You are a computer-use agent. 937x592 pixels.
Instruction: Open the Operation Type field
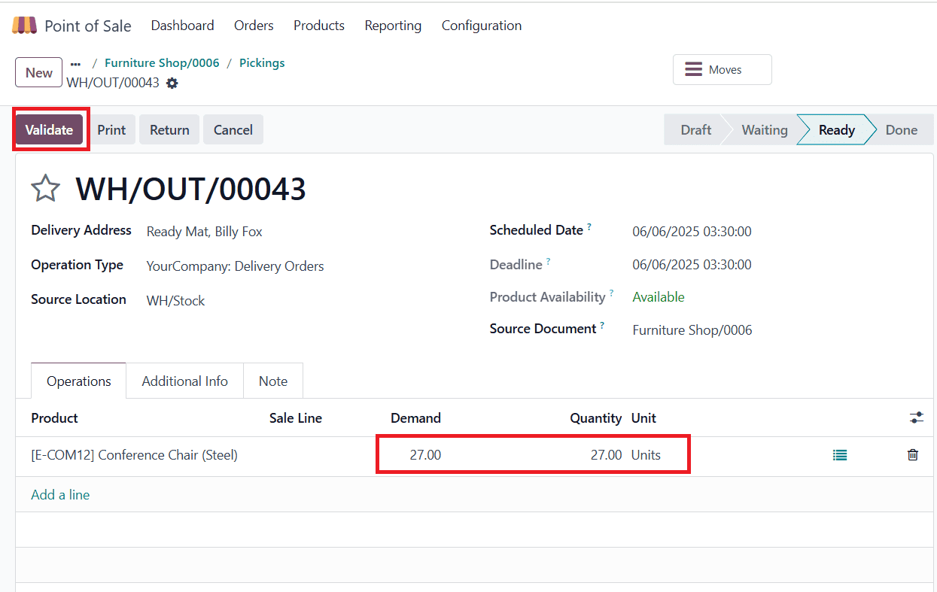[236, 266]
